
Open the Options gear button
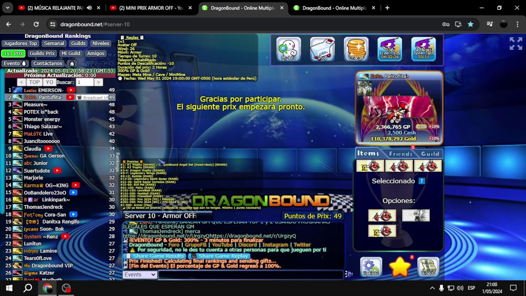(371, 267)
